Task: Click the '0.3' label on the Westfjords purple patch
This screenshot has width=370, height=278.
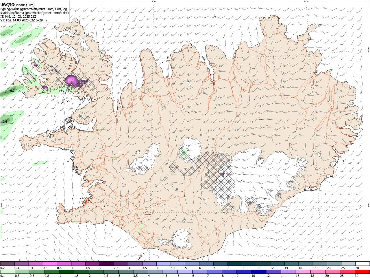Action: pos(82,83)
